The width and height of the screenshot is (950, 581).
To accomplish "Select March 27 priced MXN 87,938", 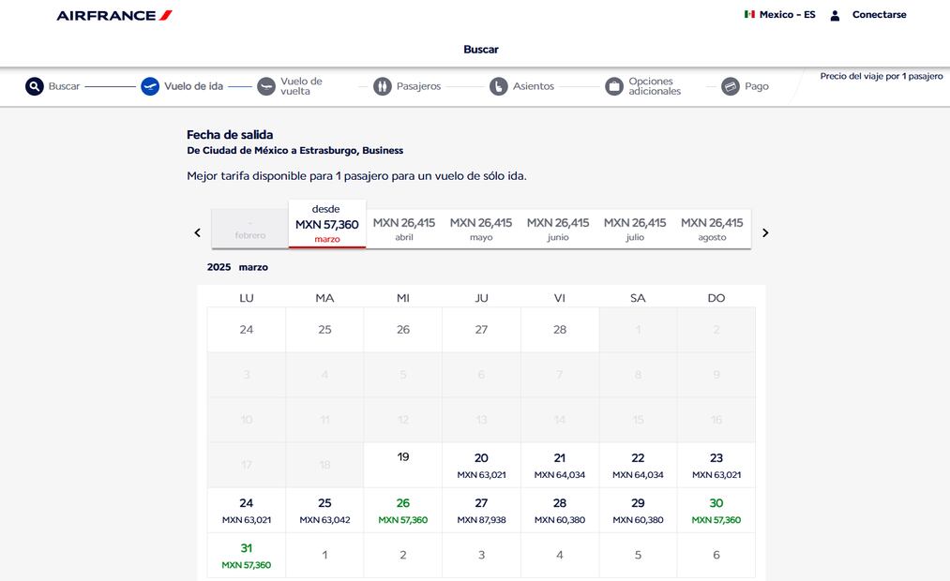I will (x=481, y=511).
